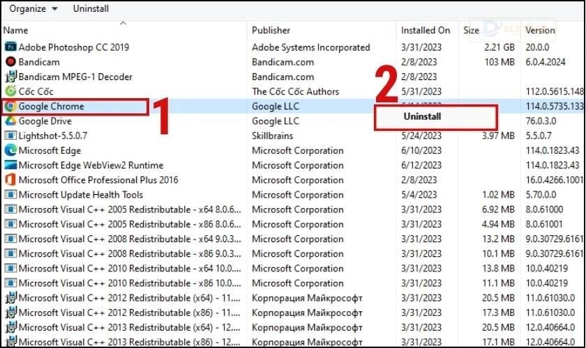Click the Visual C++ 2008 x86 icon
The image size is (586, 348).
pos(10,253)
